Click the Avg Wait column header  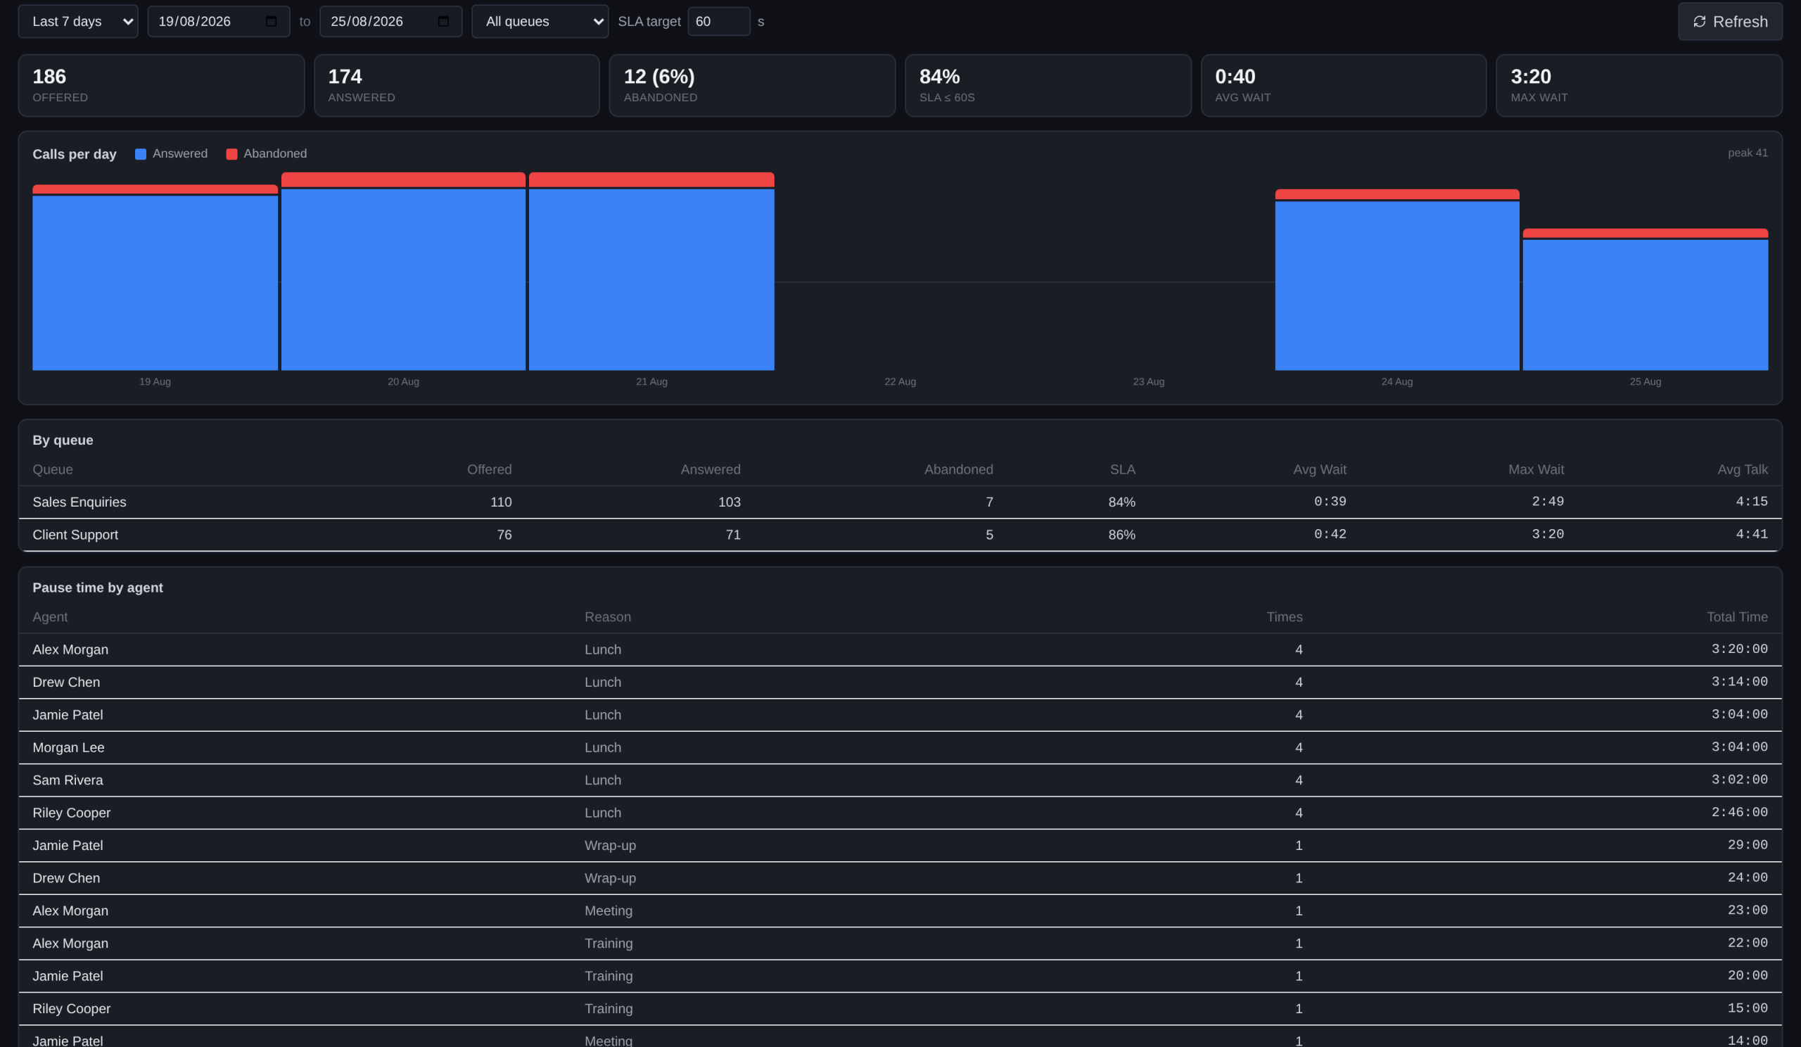1319,469
